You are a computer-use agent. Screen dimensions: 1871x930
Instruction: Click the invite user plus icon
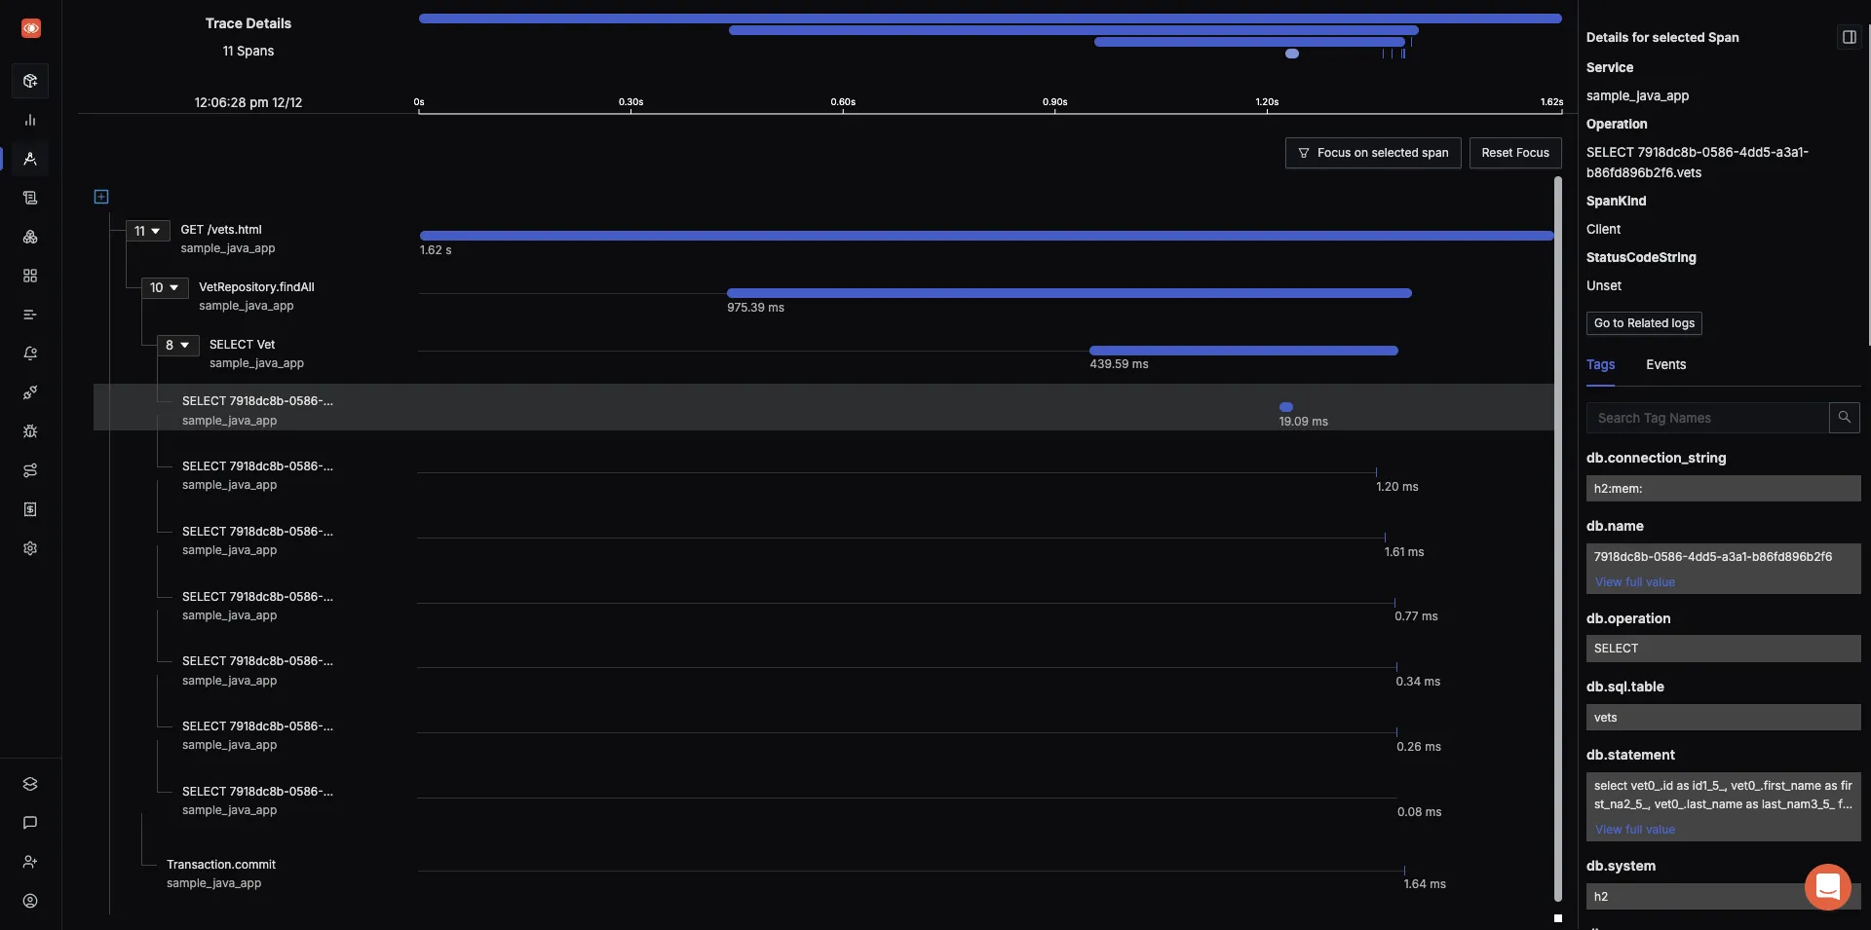pos(30,862)
